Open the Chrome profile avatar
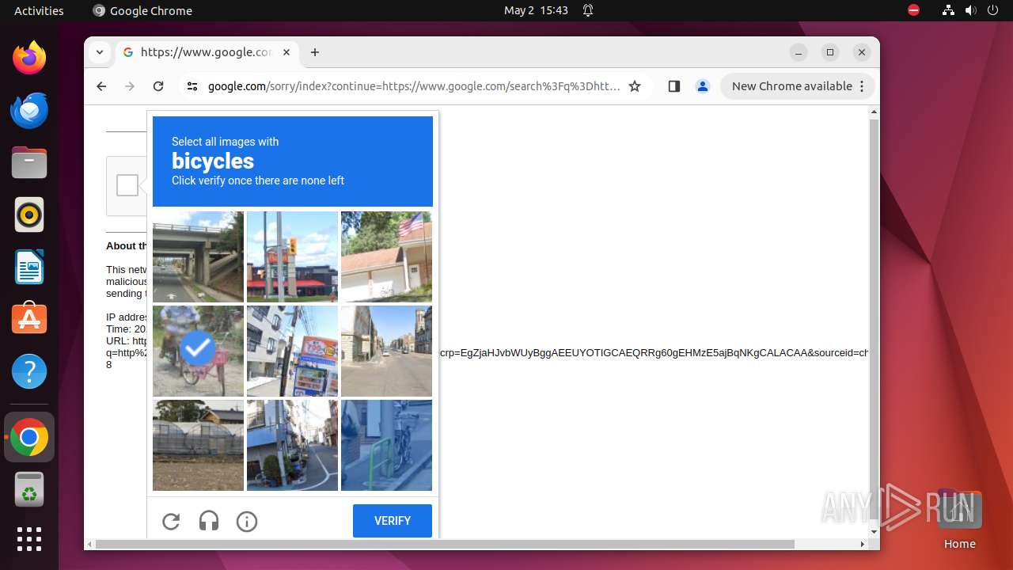1013x570 pixels. tap(703, 86)
